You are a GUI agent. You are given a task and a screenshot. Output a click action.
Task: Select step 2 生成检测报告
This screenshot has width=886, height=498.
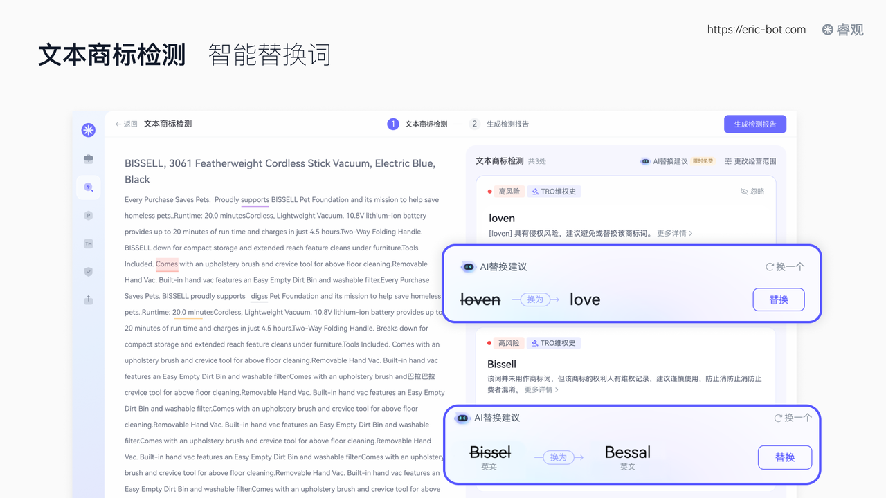(498, 124)
